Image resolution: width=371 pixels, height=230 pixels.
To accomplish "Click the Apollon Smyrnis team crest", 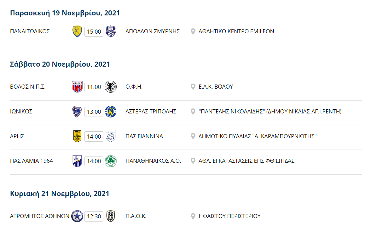I will click(x=111, y=31).
